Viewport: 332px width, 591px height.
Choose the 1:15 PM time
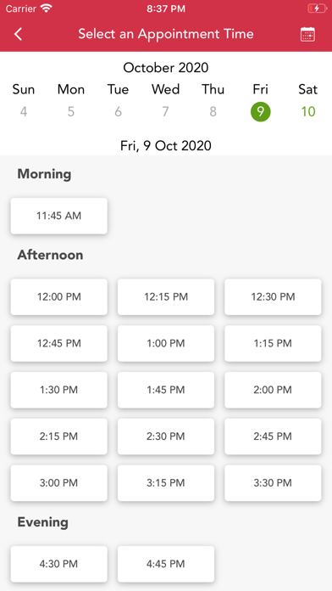point(273,343)
